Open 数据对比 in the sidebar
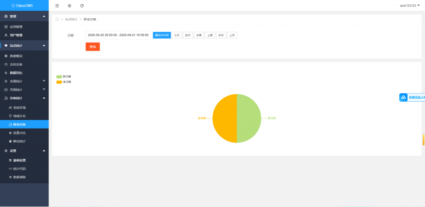Image resolution: width=425 pixels, height=207 pixels. (x=16, y=73)
